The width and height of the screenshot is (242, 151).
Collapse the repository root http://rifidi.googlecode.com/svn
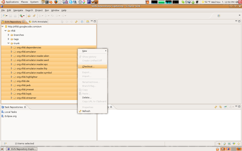click(x=2, y=27)
